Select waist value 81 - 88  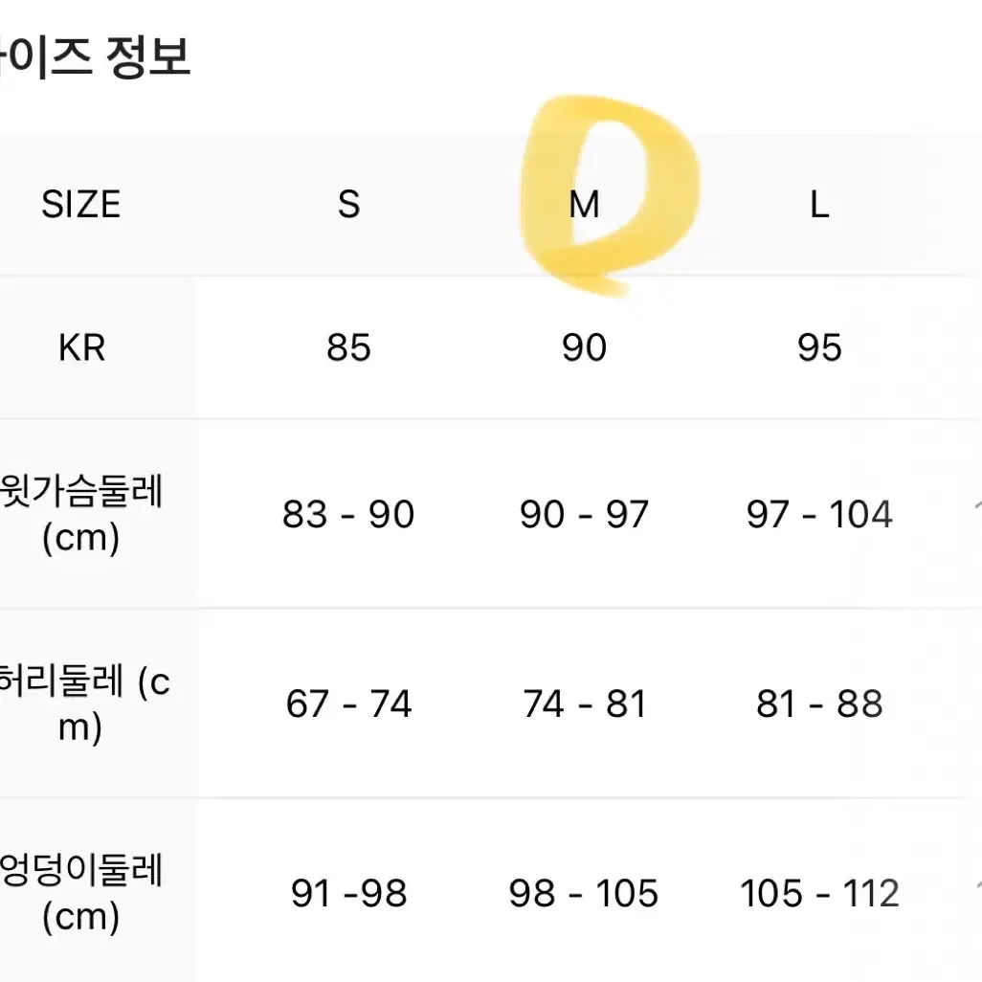tap(819, 703)
